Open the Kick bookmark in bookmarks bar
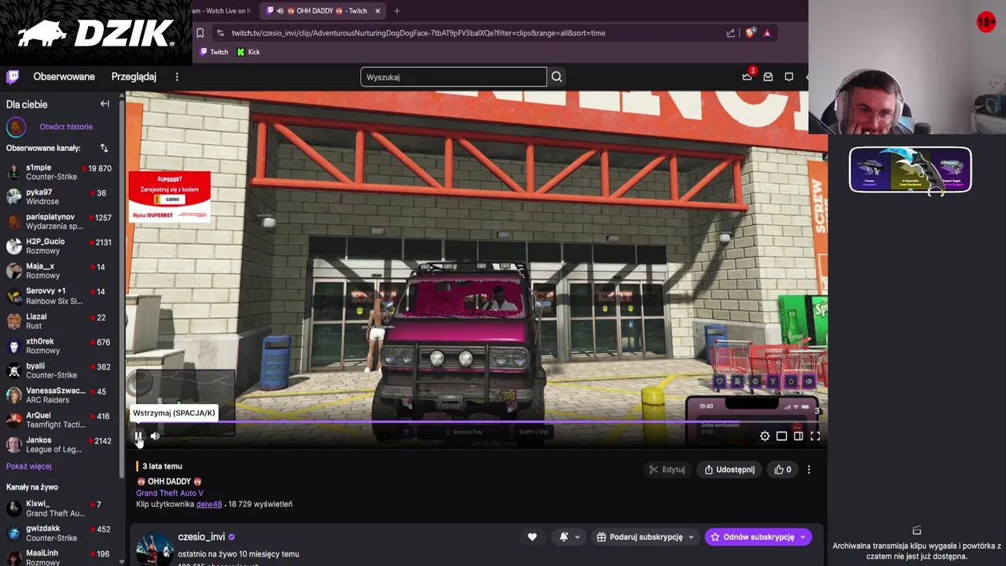This screenshot has height=566, width=1006. click(x=248, y=52)
